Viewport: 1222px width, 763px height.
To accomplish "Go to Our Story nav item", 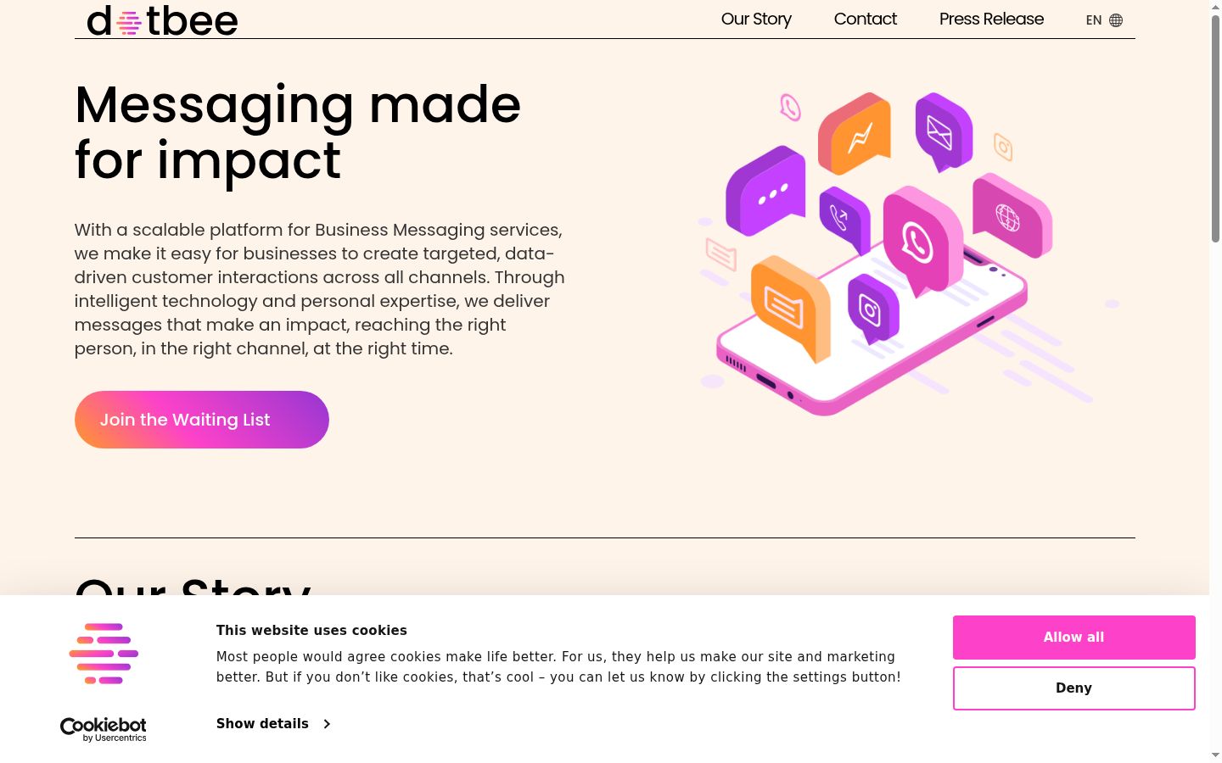I will coord(756,19).
